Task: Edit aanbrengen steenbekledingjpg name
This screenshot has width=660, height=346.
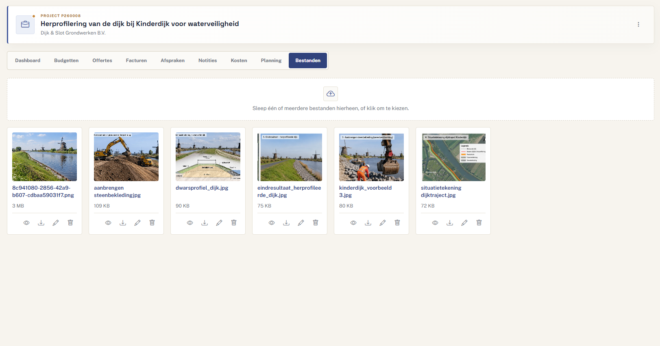Action: 137,223
